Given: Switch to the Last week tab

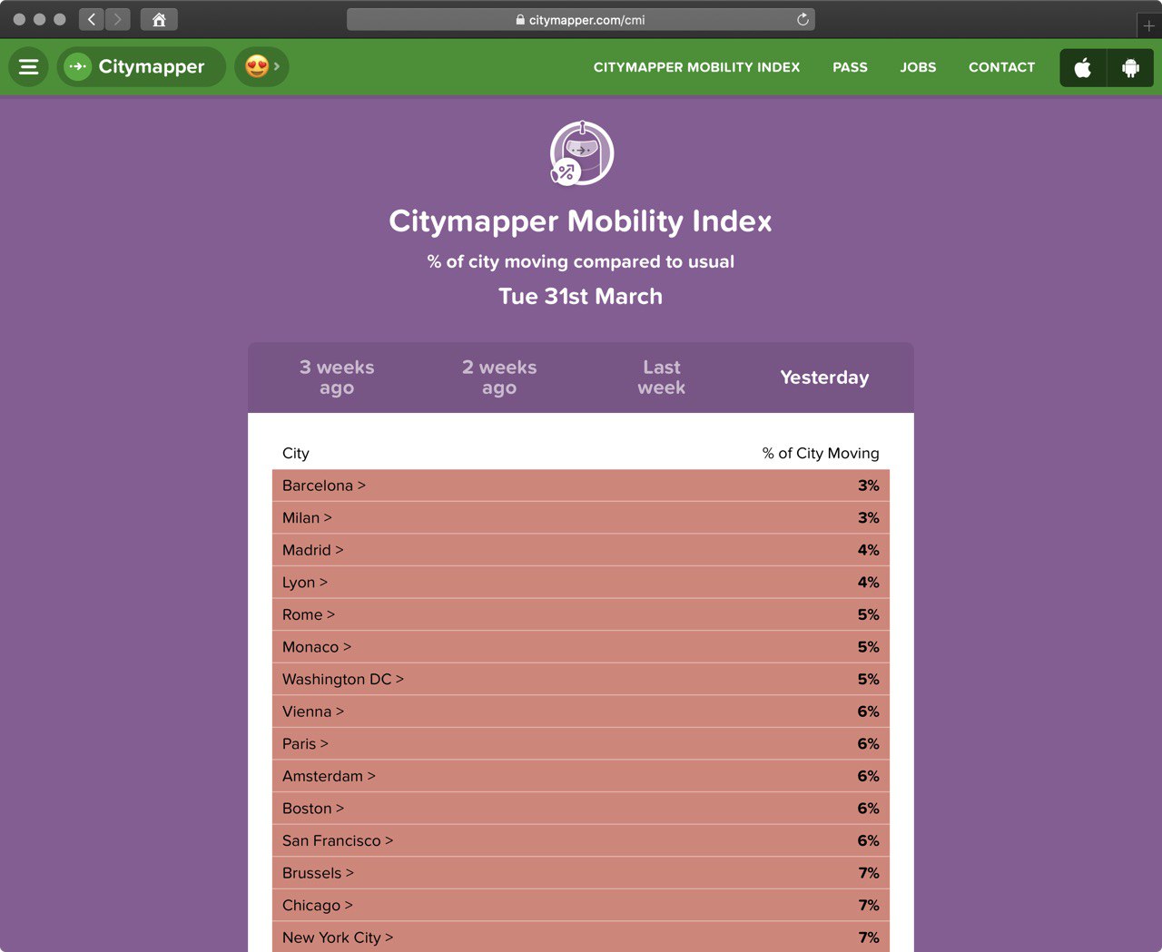Looking at the screenshot, I should click(662, 378).
